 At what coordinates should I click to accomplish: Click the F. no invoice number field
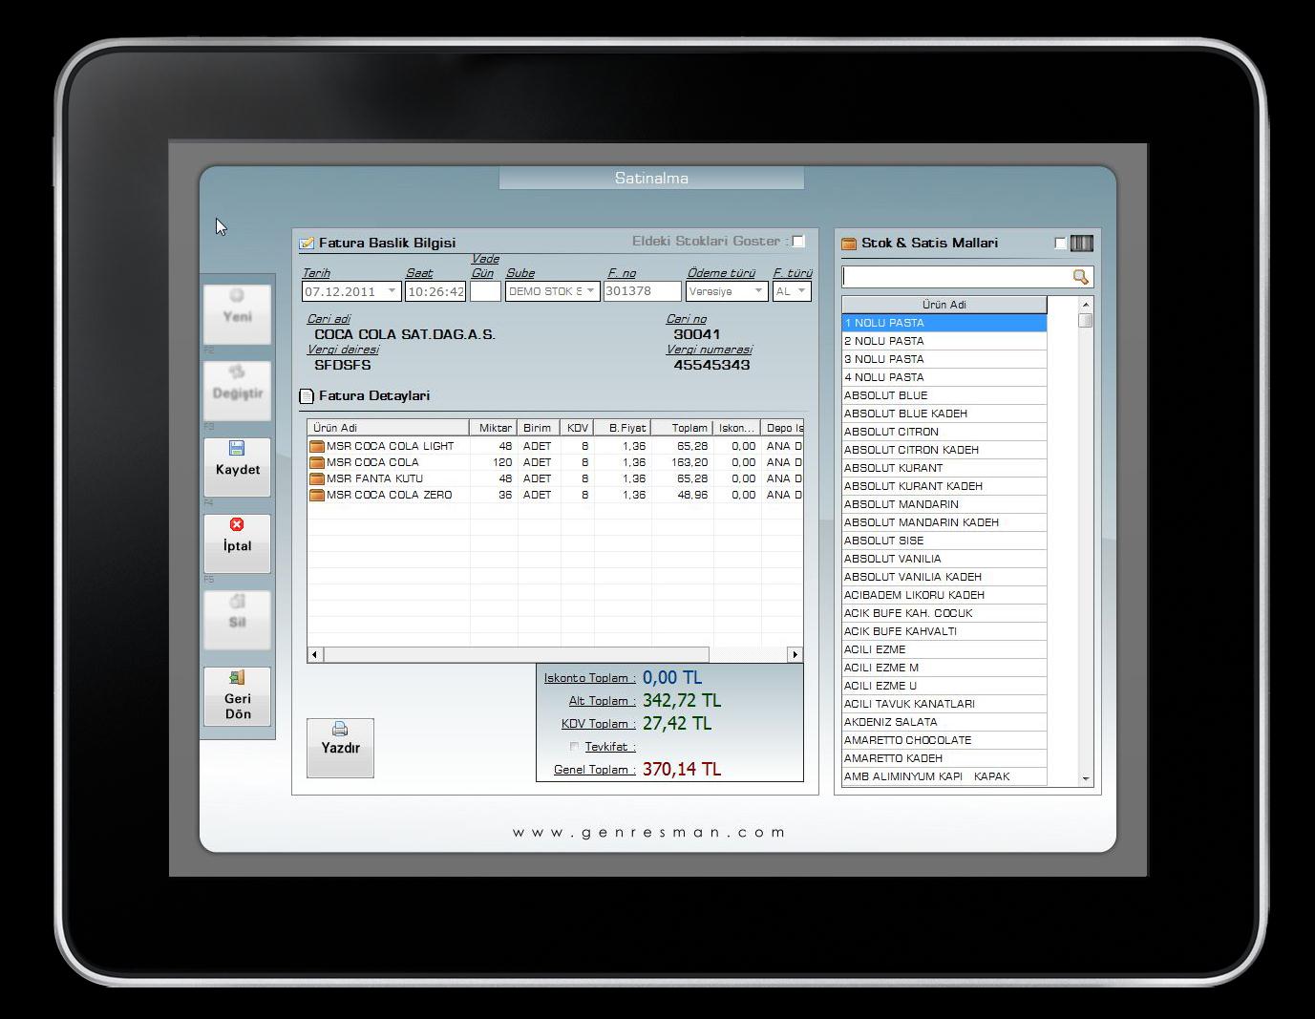(x=642, y=291)
